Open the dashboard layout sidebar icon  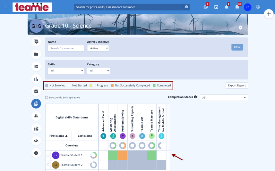tap(36, 67)
